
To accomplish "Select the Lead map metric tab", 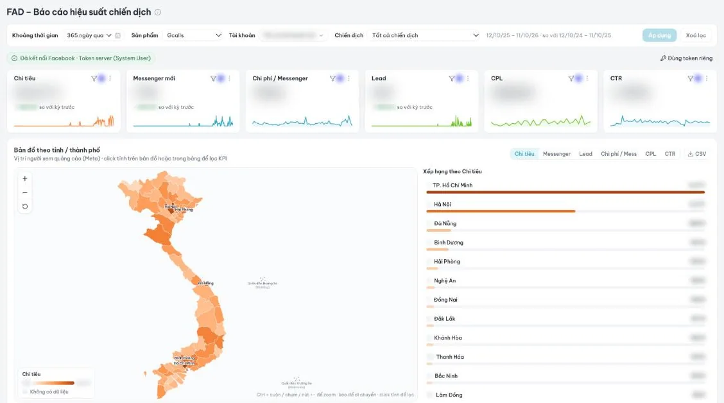I will [x=585, y=154].
